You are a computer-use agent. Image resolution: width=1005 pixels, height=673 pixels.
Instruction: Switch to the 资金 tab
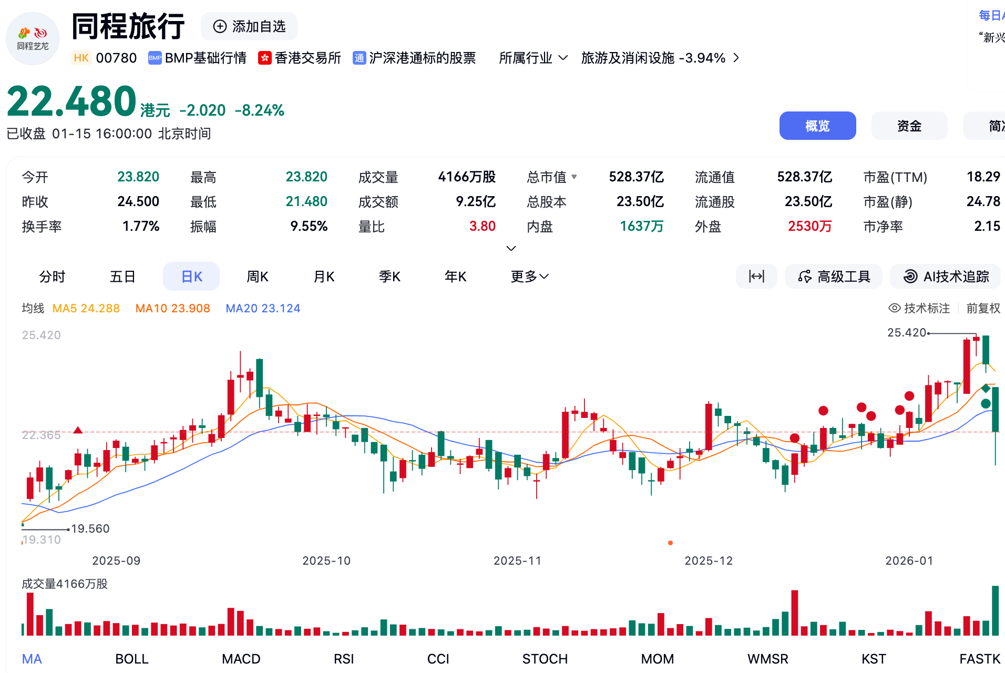click(909, 126)
